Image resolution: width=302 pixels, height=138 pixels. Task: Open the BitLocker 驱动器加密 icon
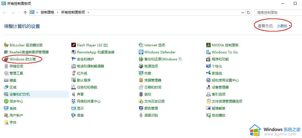tap(6, 45)
